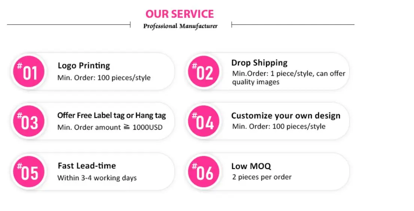Image resolution: width=414 pixels, height=211 pixels.
Task: Select the pink #03 circle badge
Action: click(x=29, y=121)
